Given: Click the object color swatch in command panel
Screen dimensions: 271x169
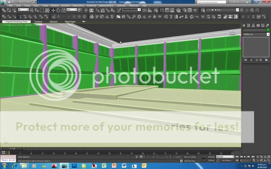Looking at the screenshot, I should tap(268, 30).
